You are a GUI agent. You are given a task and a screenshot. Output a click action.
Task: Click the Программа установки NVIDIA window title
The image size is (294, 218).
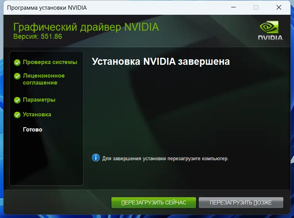pos(47,8)
